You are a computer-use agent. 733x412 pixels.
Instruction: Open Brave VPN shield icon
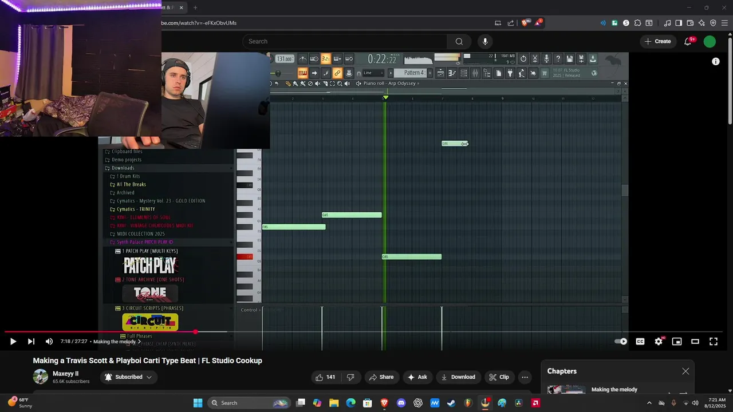tap(713, 23)
